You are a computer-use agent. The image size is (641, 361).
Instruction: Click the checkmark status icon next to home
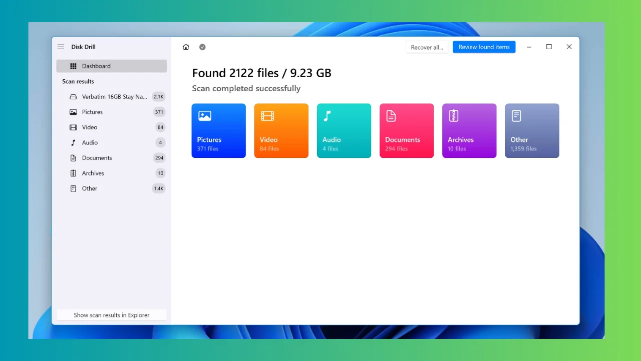pyautogui.click(x=202, y=47)
